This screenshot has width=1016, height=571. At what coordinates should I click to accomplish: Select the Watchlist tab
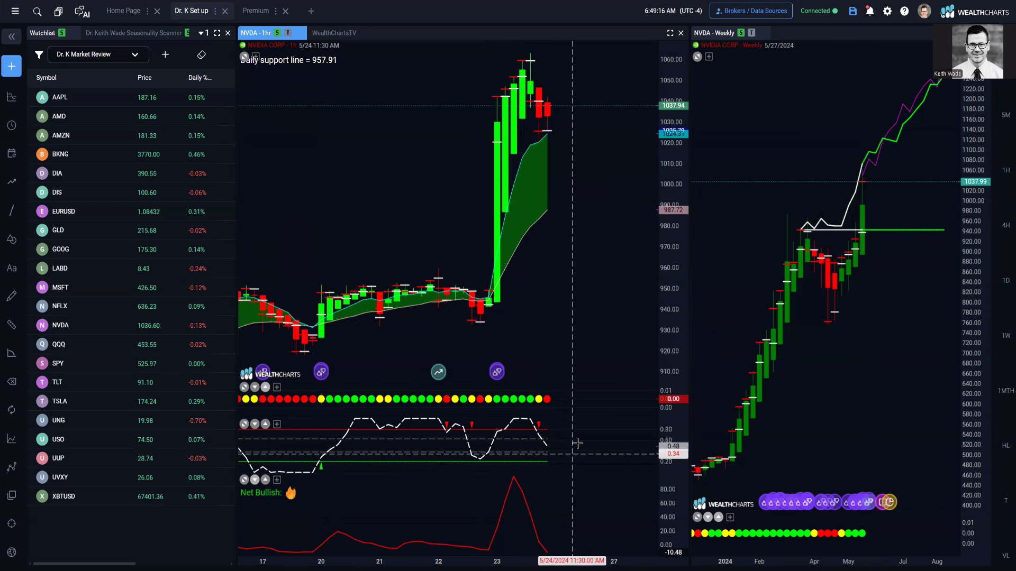(42, 33)
